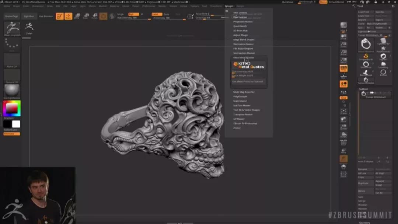This screenshot has height=224, width=398.
Task: Select the Rotate transform icon
Action: click(94, 16)
